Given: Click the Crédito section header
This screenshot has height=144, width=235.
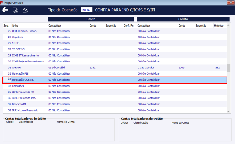Looking at the screenshot, I should pos(183,19).
